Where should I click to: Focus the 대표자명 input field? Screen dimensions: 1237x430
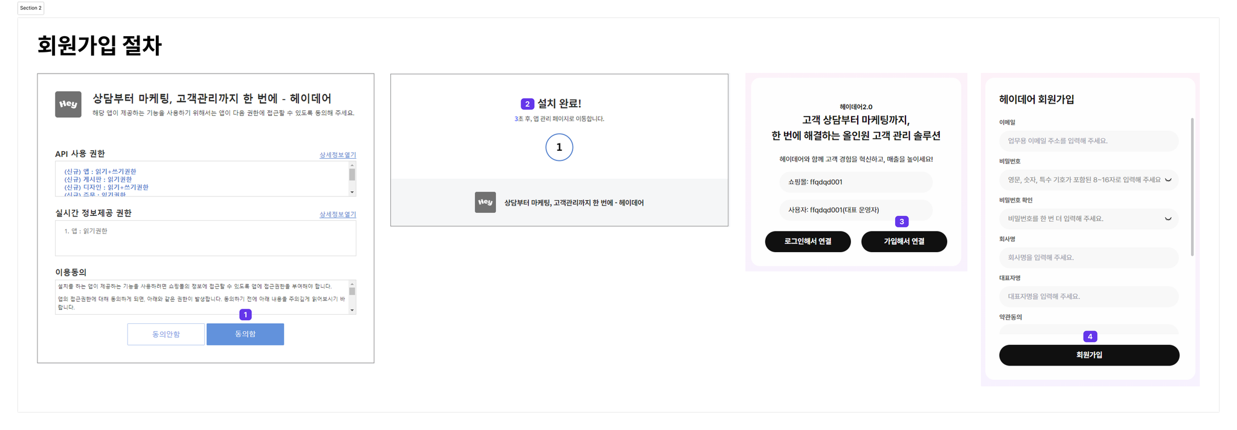(x=1088, y=297)
